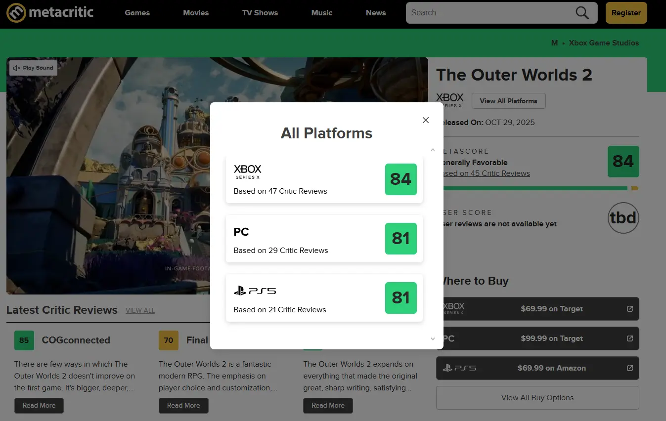Click the Metacritic logo icon
Image resolution: width=666 pixels, height=421 pixels.
point(16,13)
